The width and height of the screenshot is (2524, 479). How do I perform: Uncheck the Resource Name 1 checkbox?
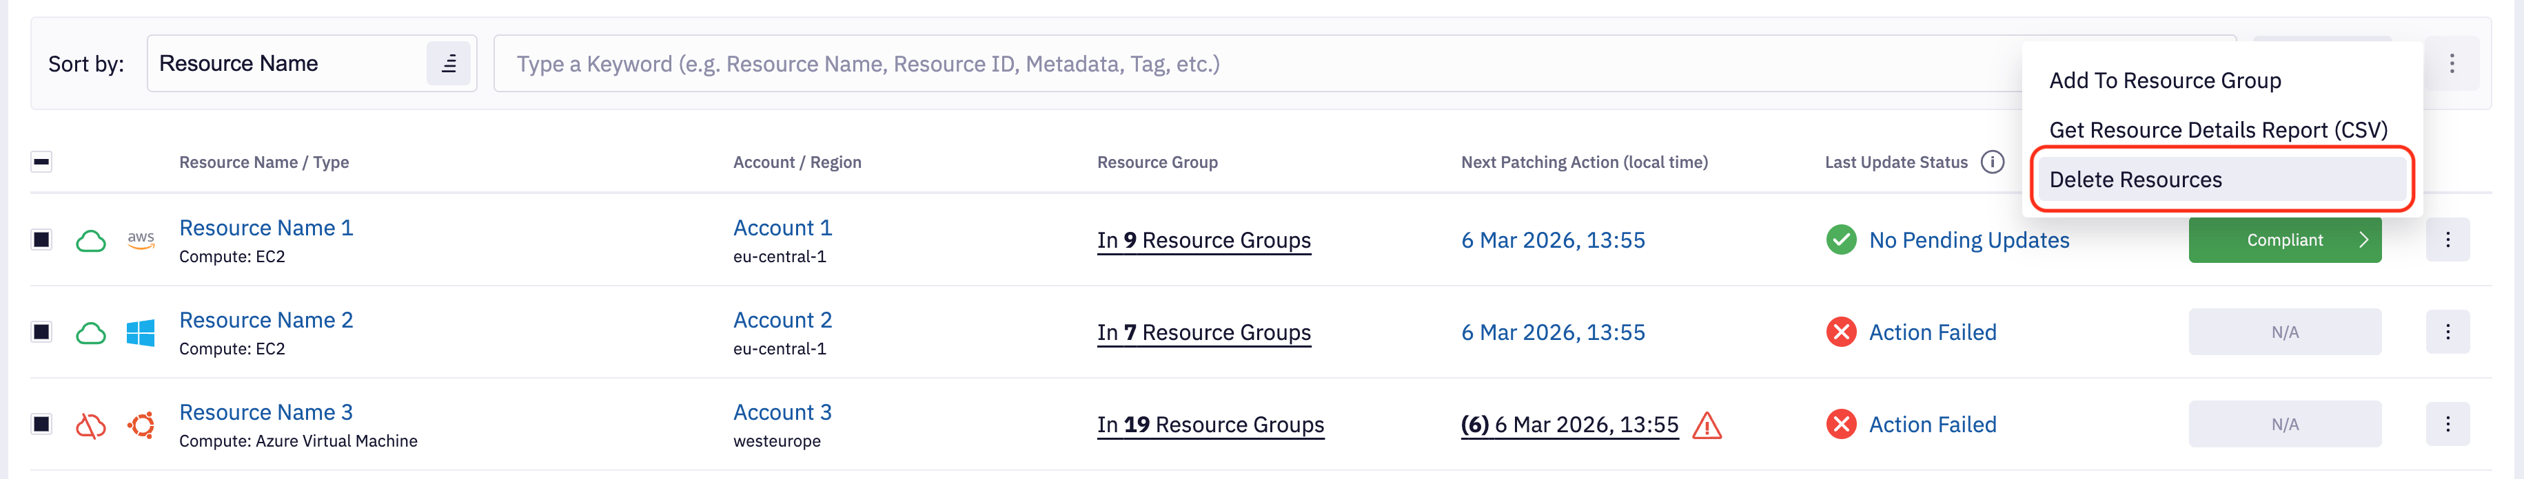41,240
